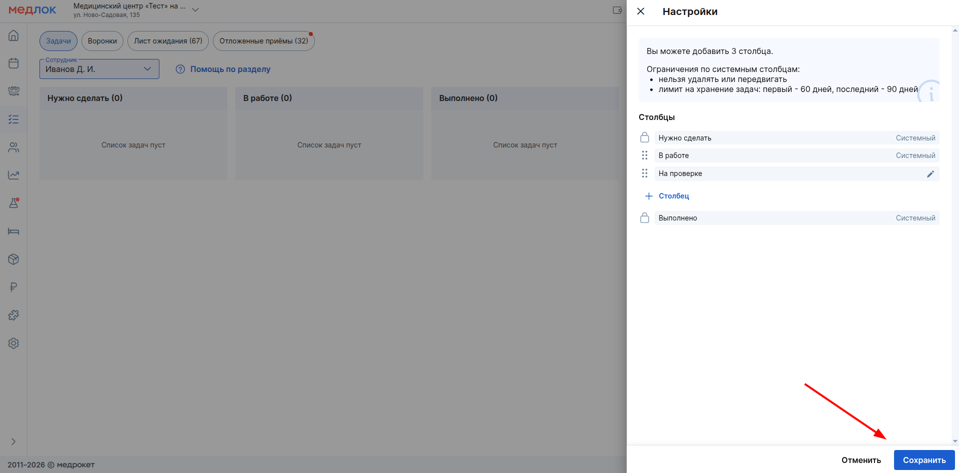Open the calendar icon in sidebar
This screenshot has height=473, width=959.
[x=13, y=63]
